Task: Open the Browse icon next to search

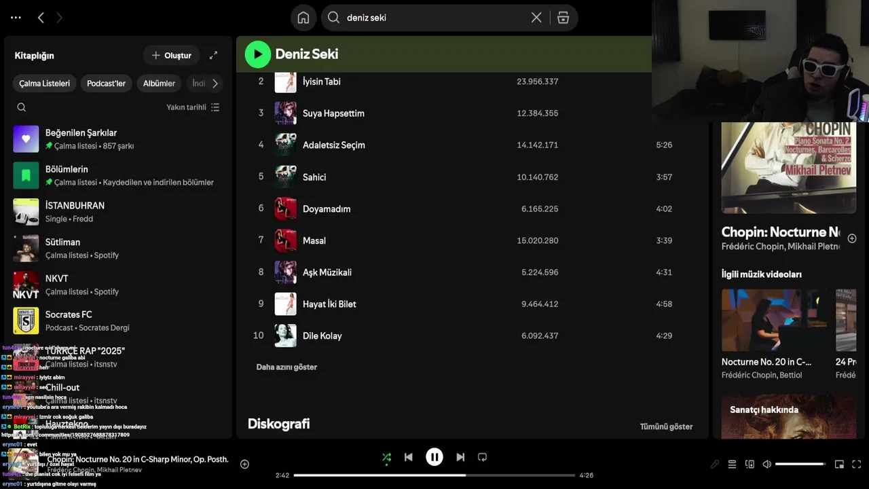Action: [563, 18]
